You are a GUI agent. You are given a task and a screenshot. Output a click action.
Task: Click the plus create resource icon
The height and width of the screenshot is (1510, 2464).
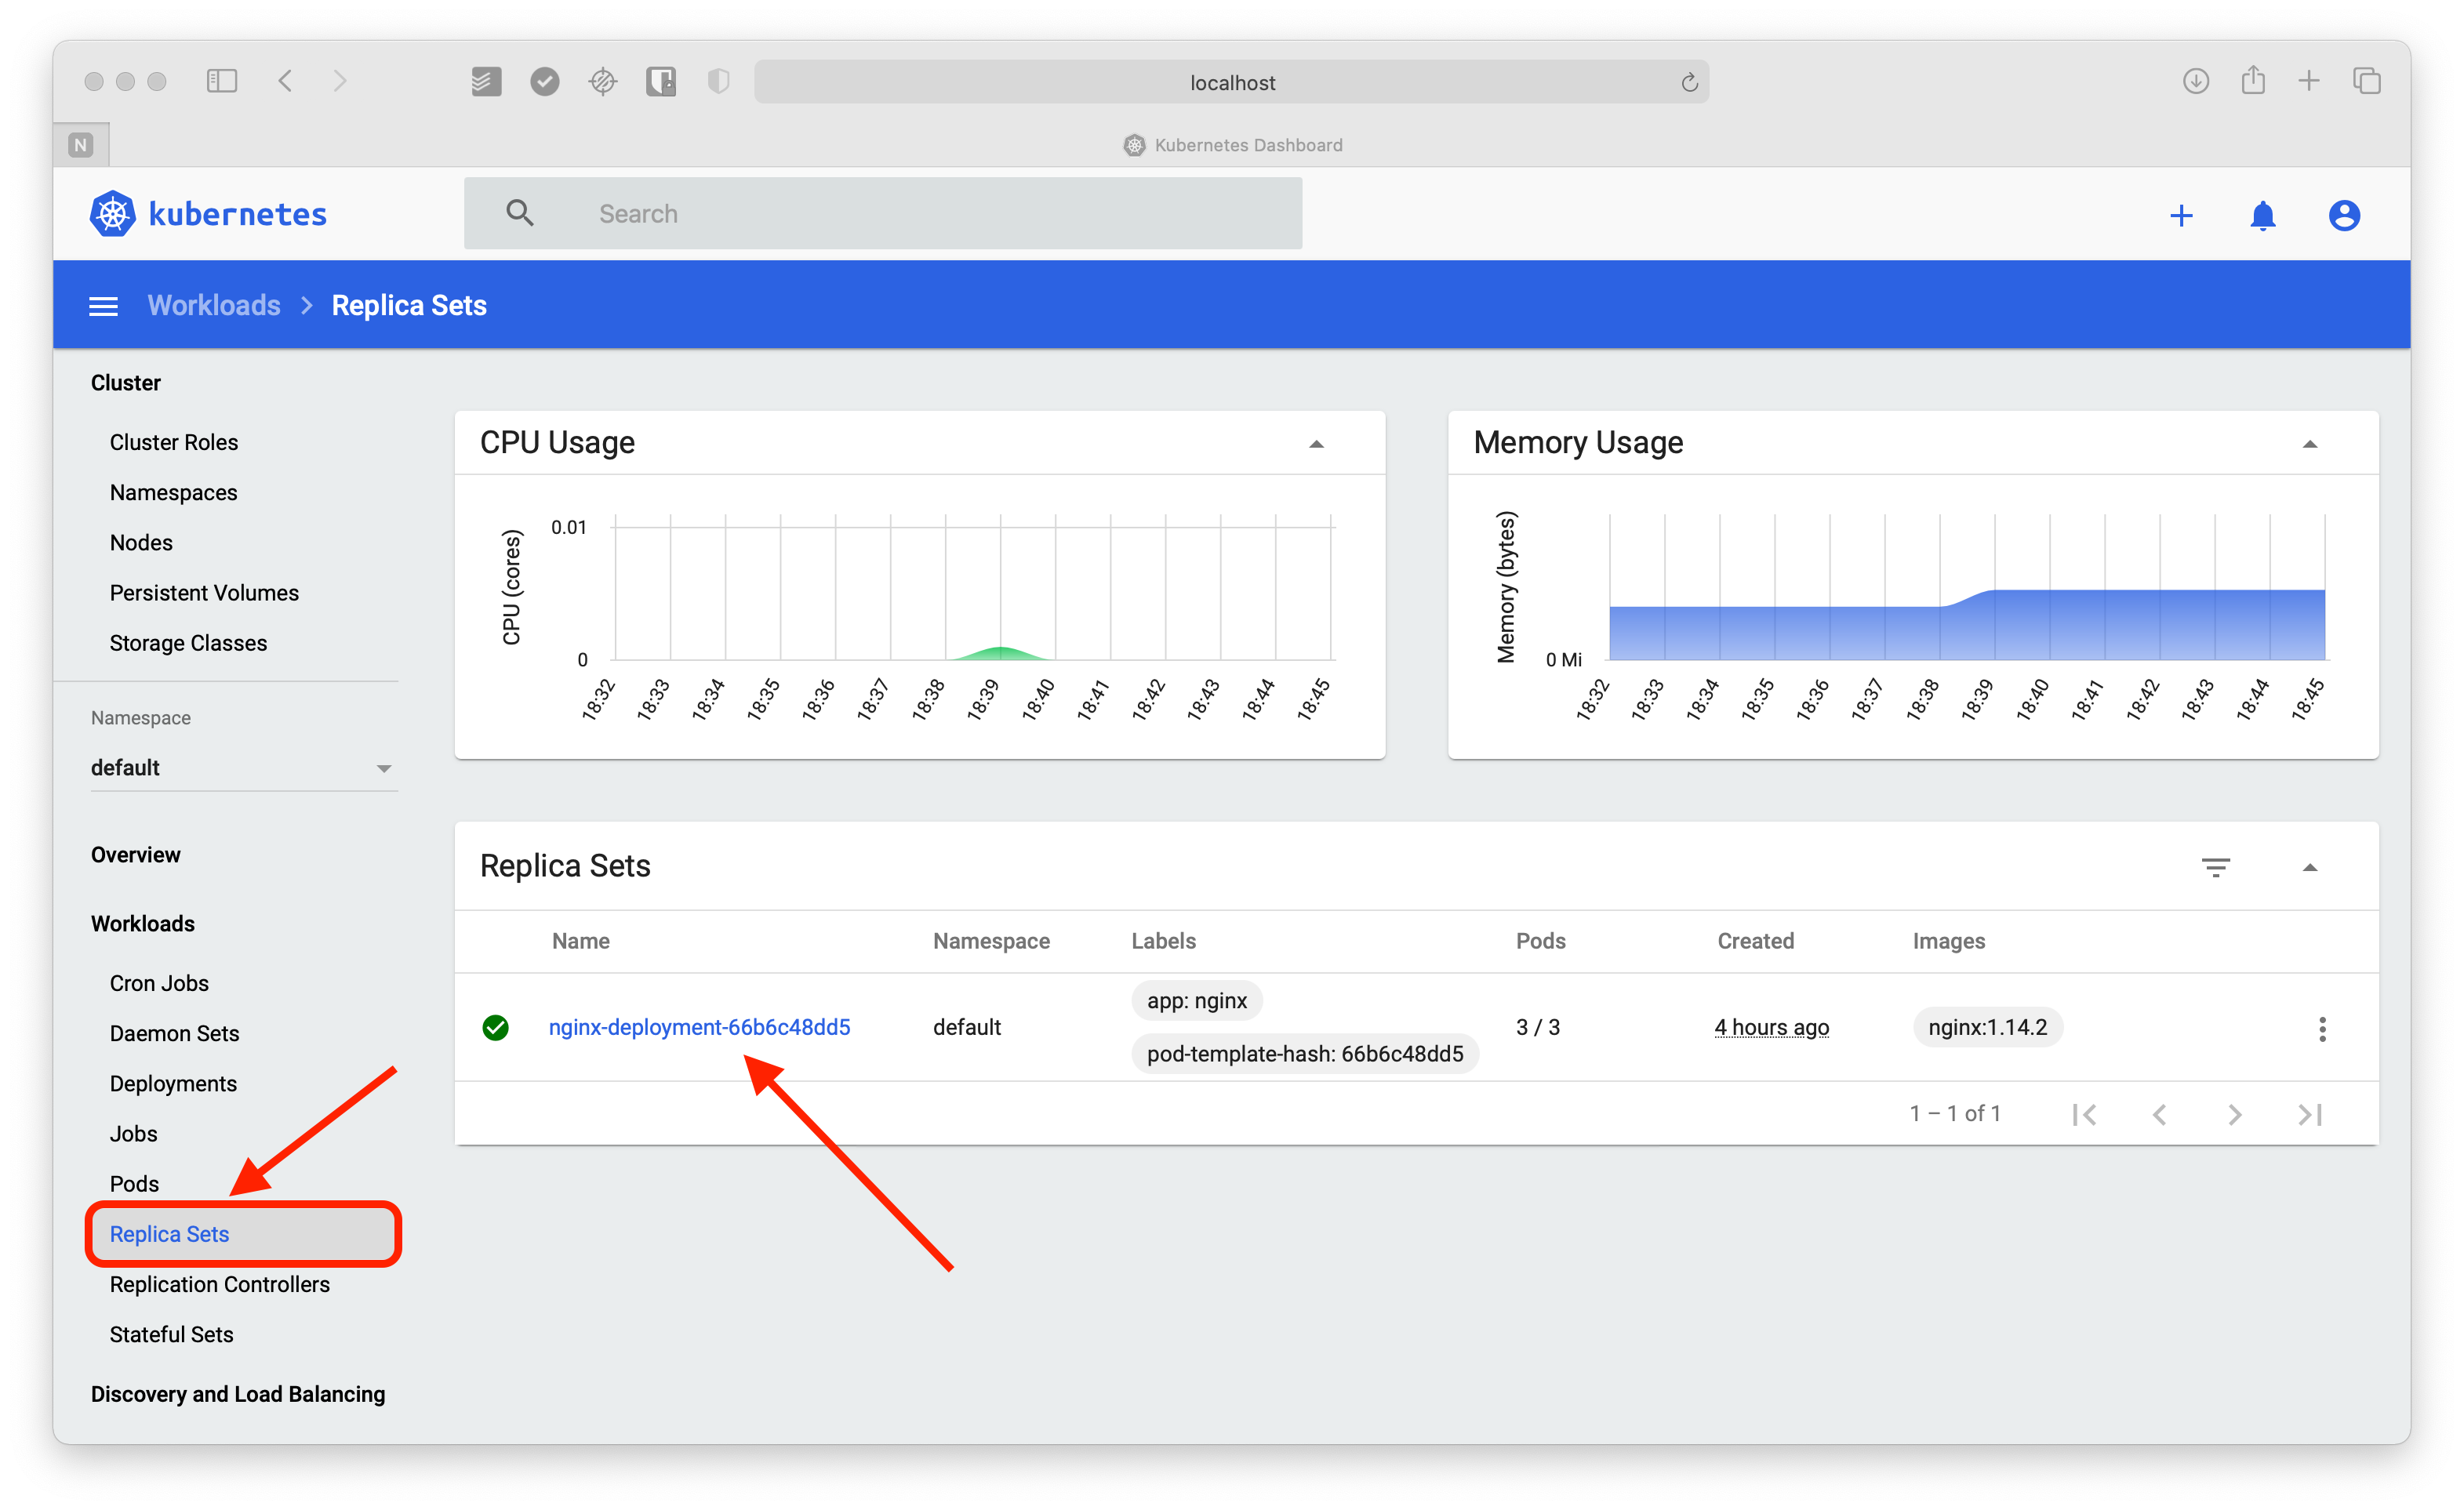tap(2181, 215)
